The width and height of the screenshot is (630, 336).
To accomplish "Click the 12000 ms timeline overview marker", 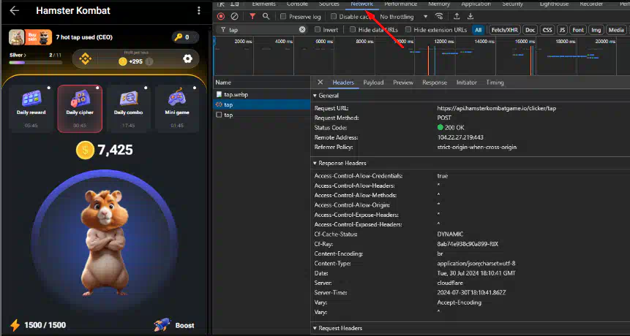I will (444, 42).
